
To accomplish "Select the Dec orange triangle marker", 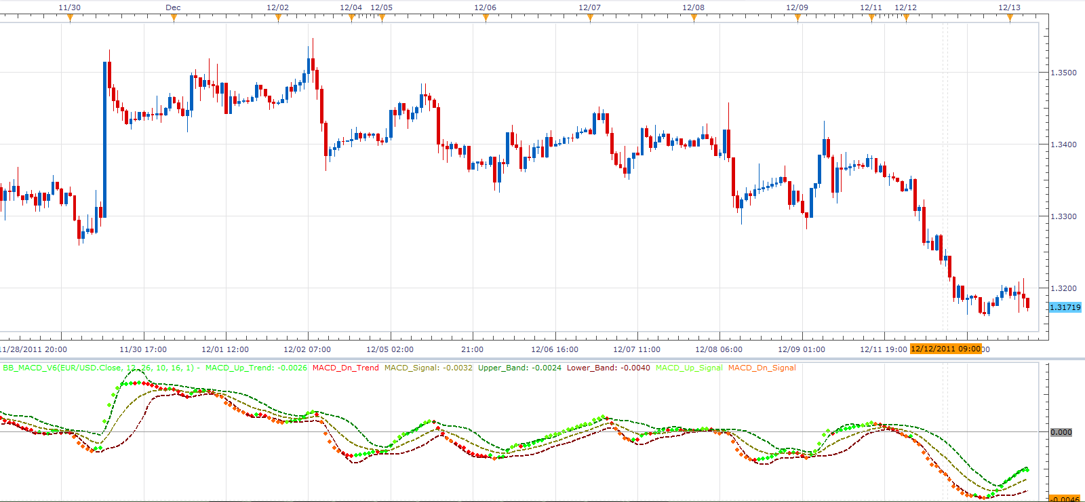I will (x=174, y=18).
